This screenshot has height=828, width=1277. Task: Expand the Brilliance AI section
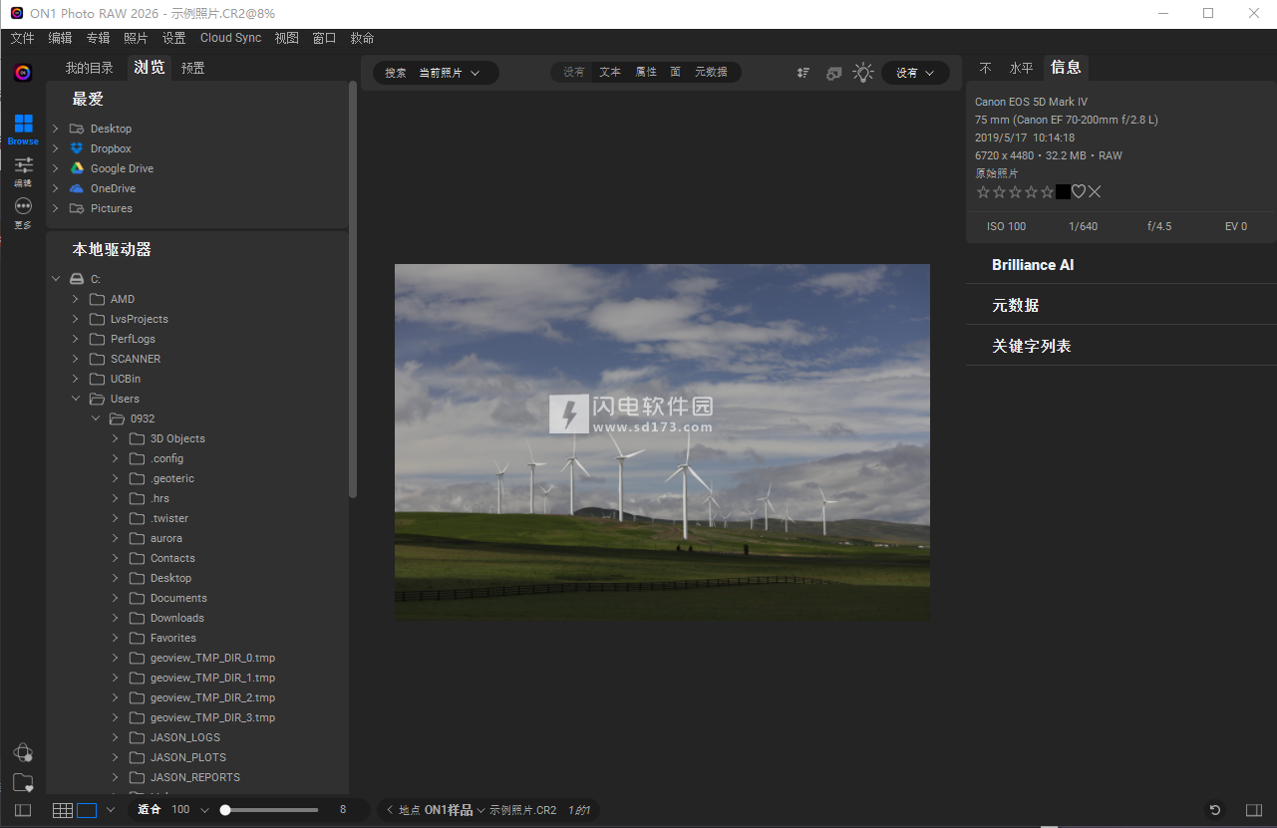pos(1033,265)
